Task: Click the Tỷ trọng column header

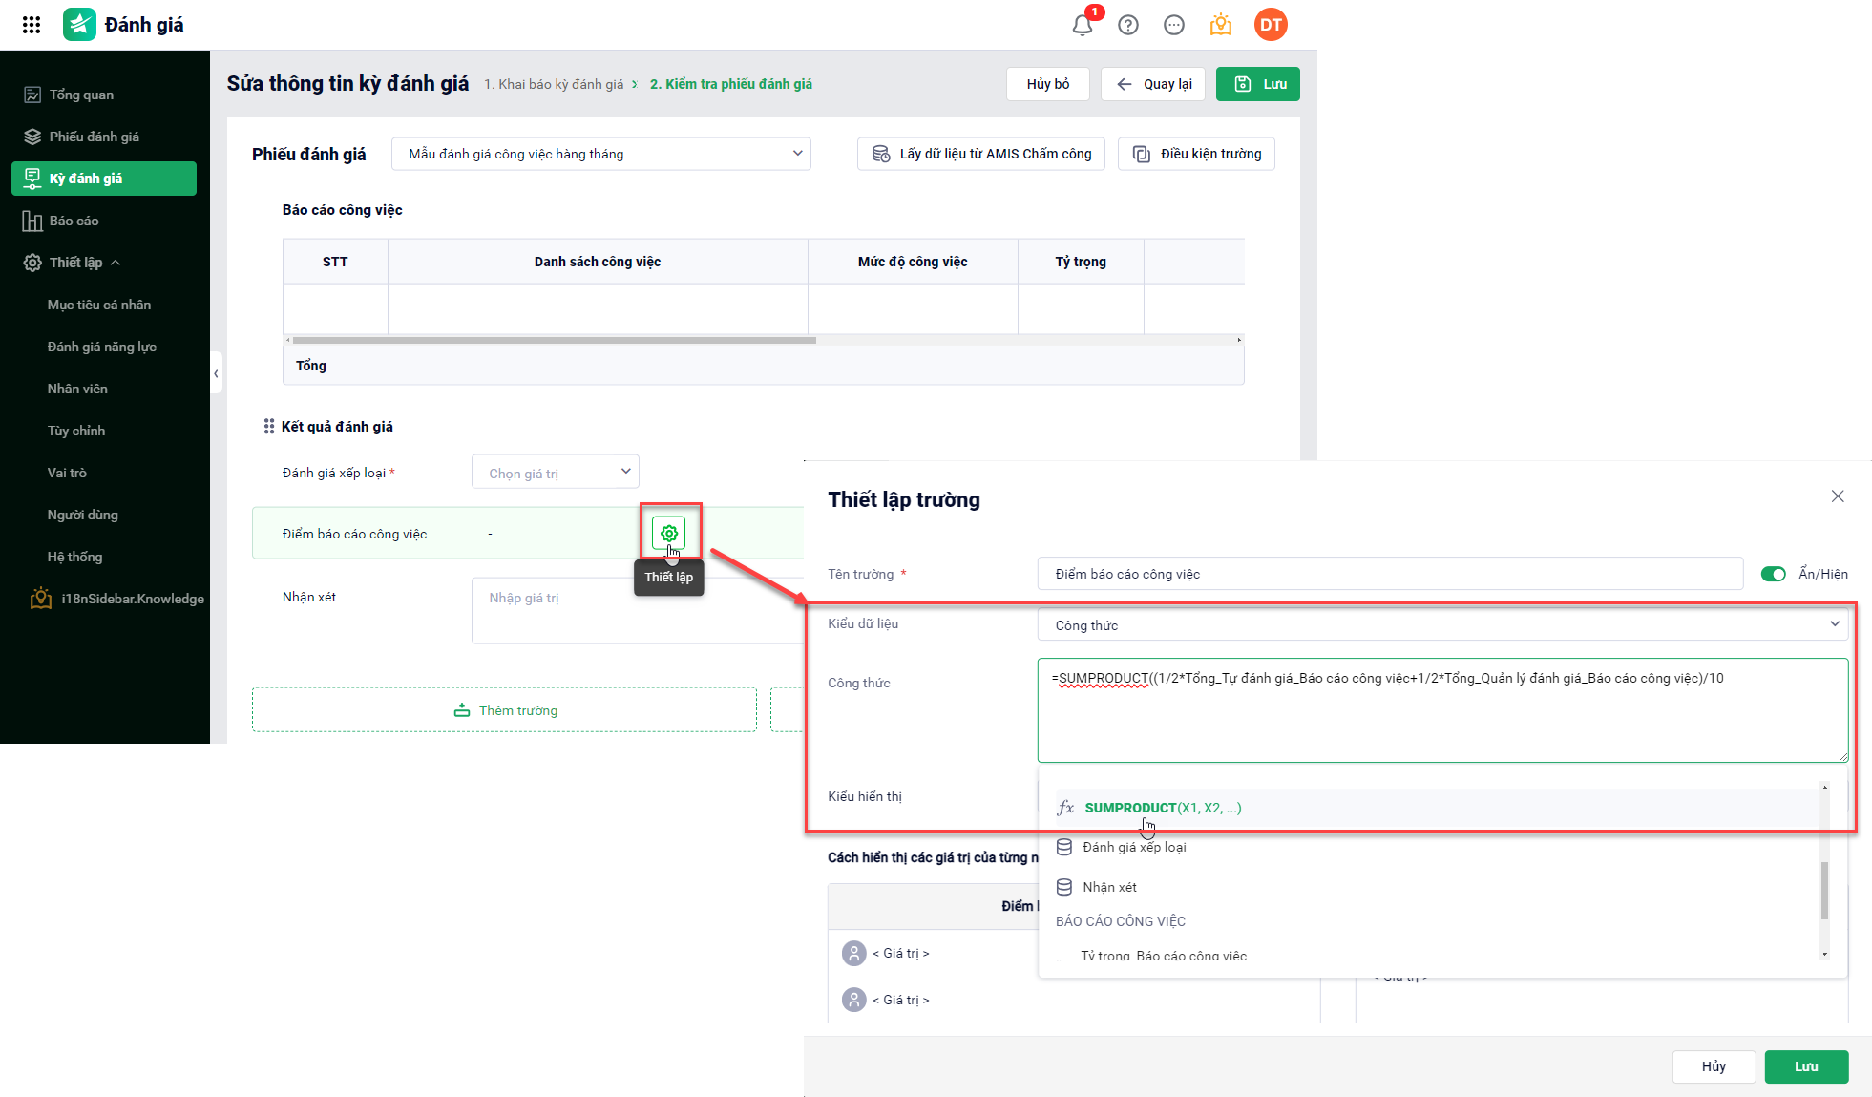Action: pyautogui.click(x=1081, y=262)
